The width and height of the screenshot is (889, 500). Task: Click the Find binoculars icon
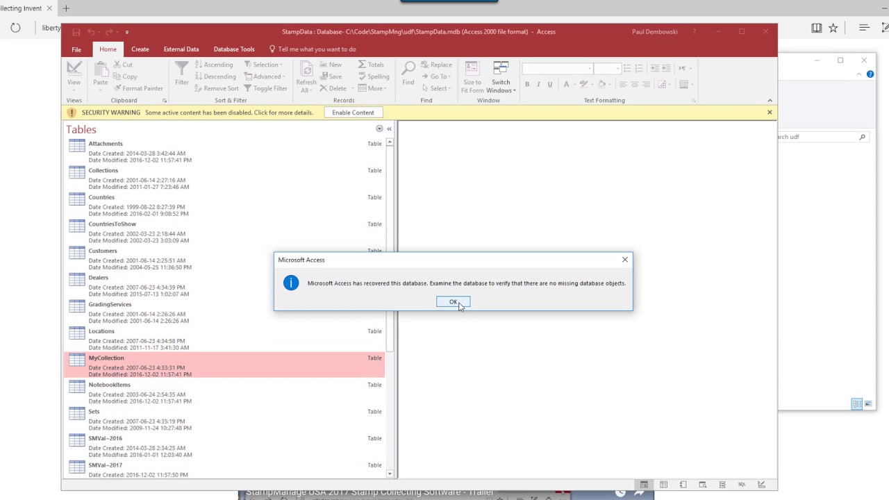click(x=408, y=69)
